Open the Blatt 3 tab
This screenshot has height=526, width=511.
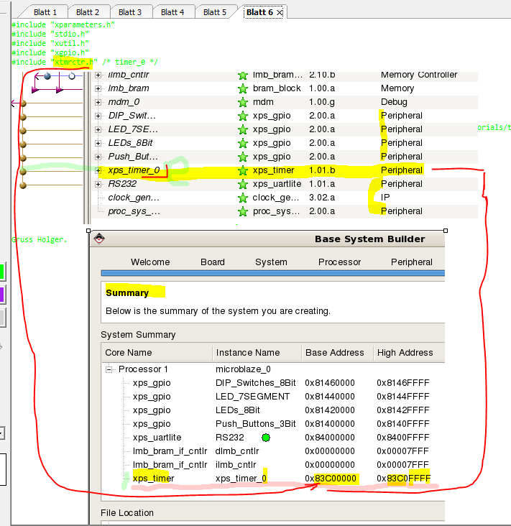point(130,12)
